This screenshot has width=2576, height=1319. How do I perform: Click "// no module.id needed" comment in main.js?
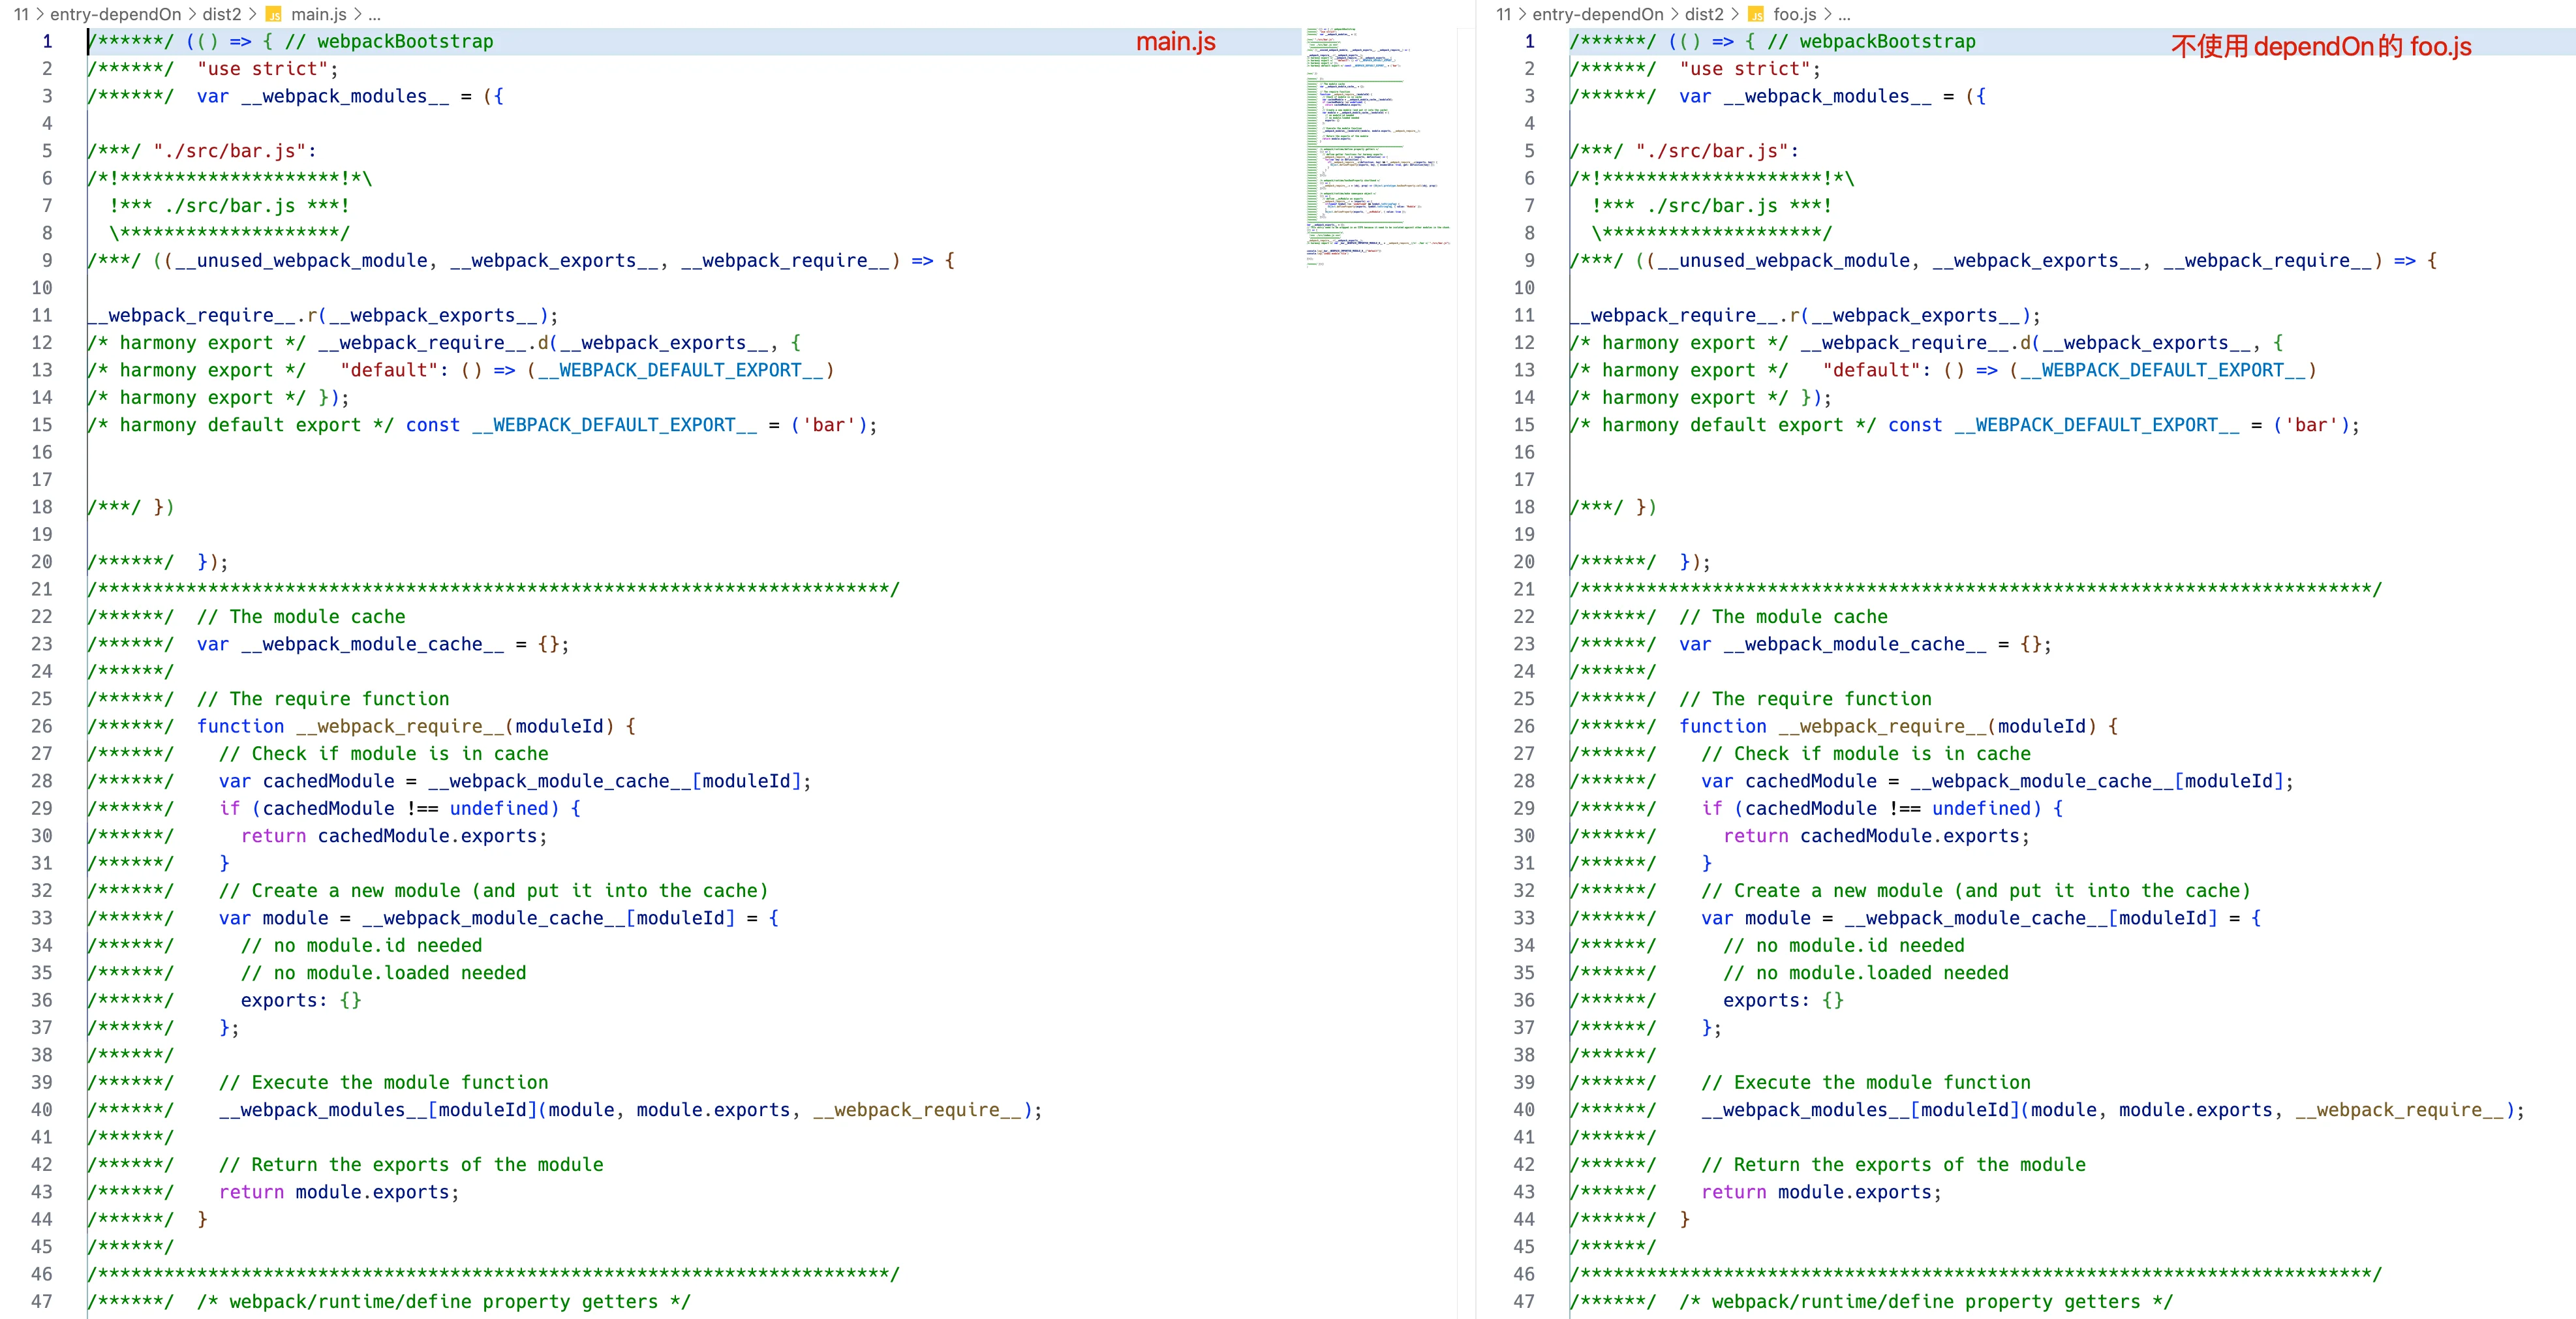click(x=361, y=945)
